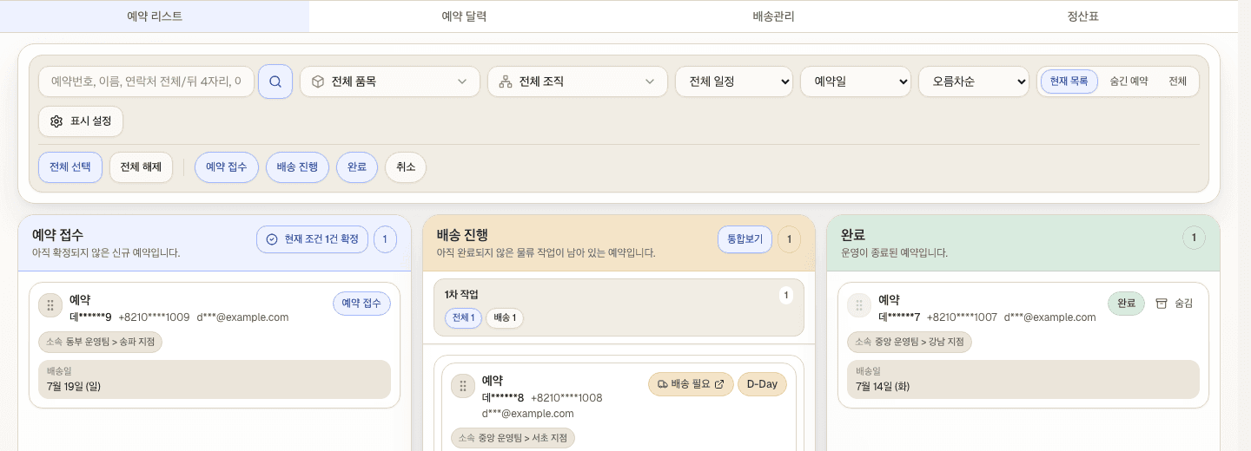Click the 7월 14일 (화) delivery date
Viewport: 1251px width, 451px height.
883,386
